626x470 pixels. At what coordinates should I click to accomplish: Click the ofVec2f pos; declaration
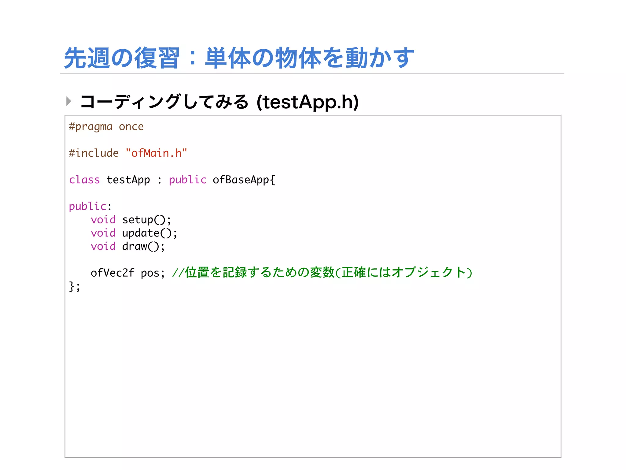click(128, 273)
